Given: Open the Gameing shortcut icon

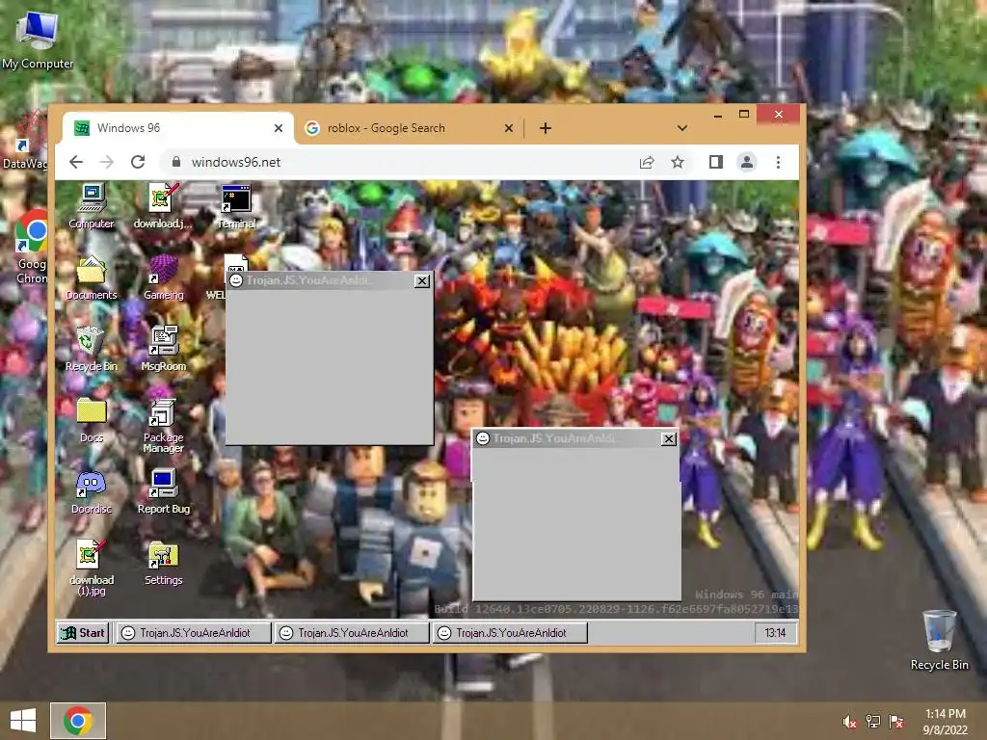Looking at the screenshot, I should click(x=163, y=277).
